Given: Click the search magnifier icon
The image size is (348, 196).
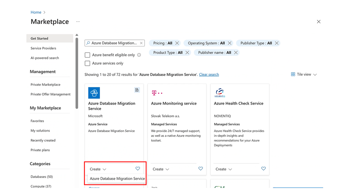Looking at the screenshot, I should coord(88,43).
